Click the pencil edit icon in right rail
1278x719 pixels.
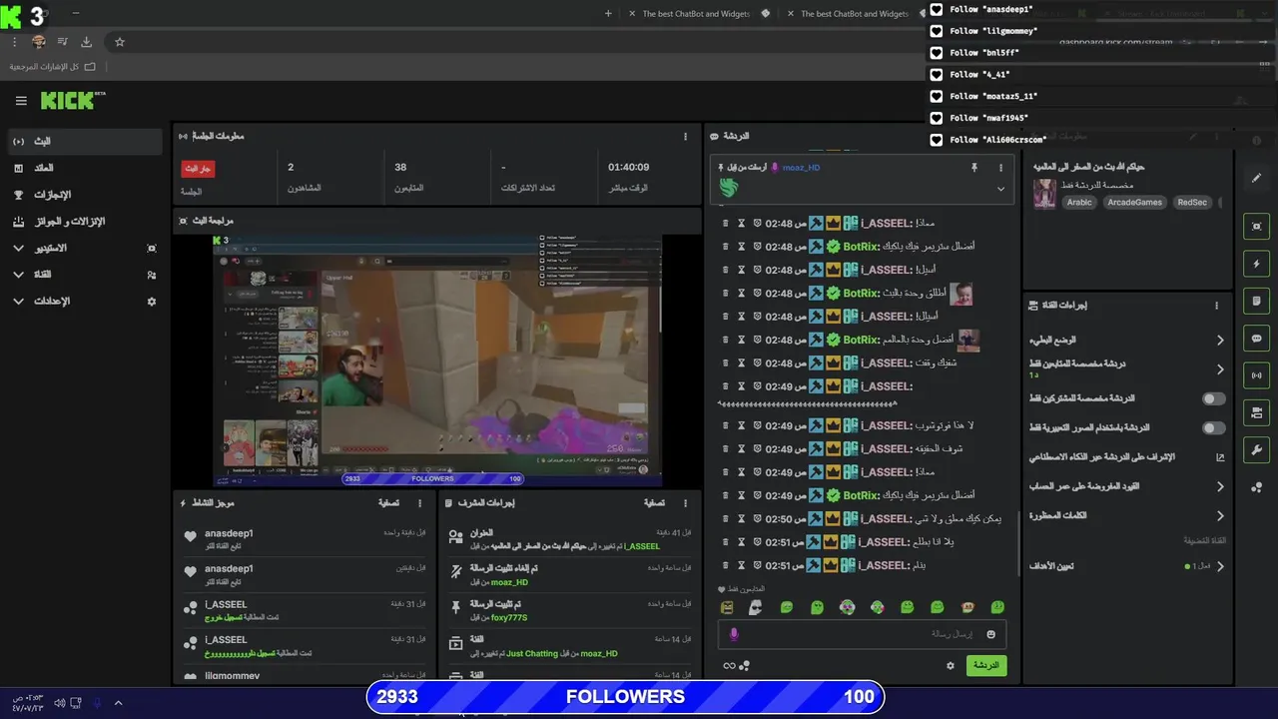(x=1257, y=178)
